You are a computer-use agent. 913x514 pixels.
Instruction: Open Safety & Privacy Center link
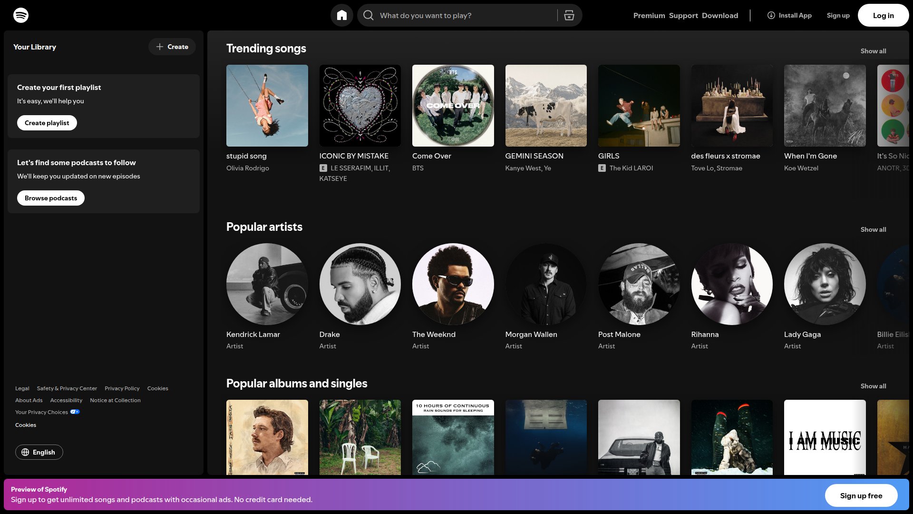pyautogui.click(x=67, y=388)
